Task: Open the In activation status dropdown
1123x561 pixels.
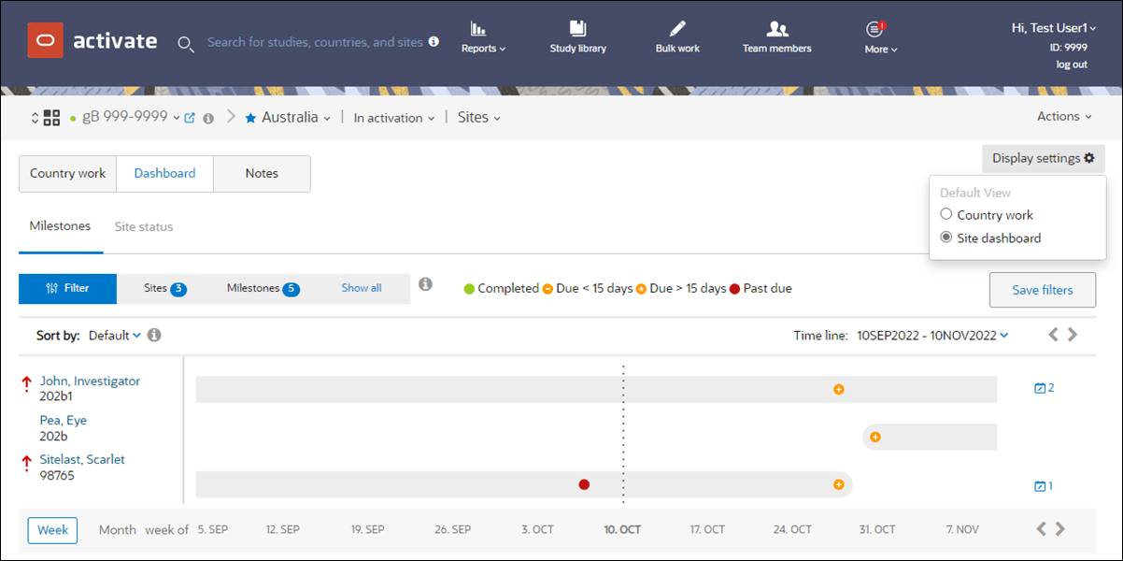Action: tap(393, 117)
